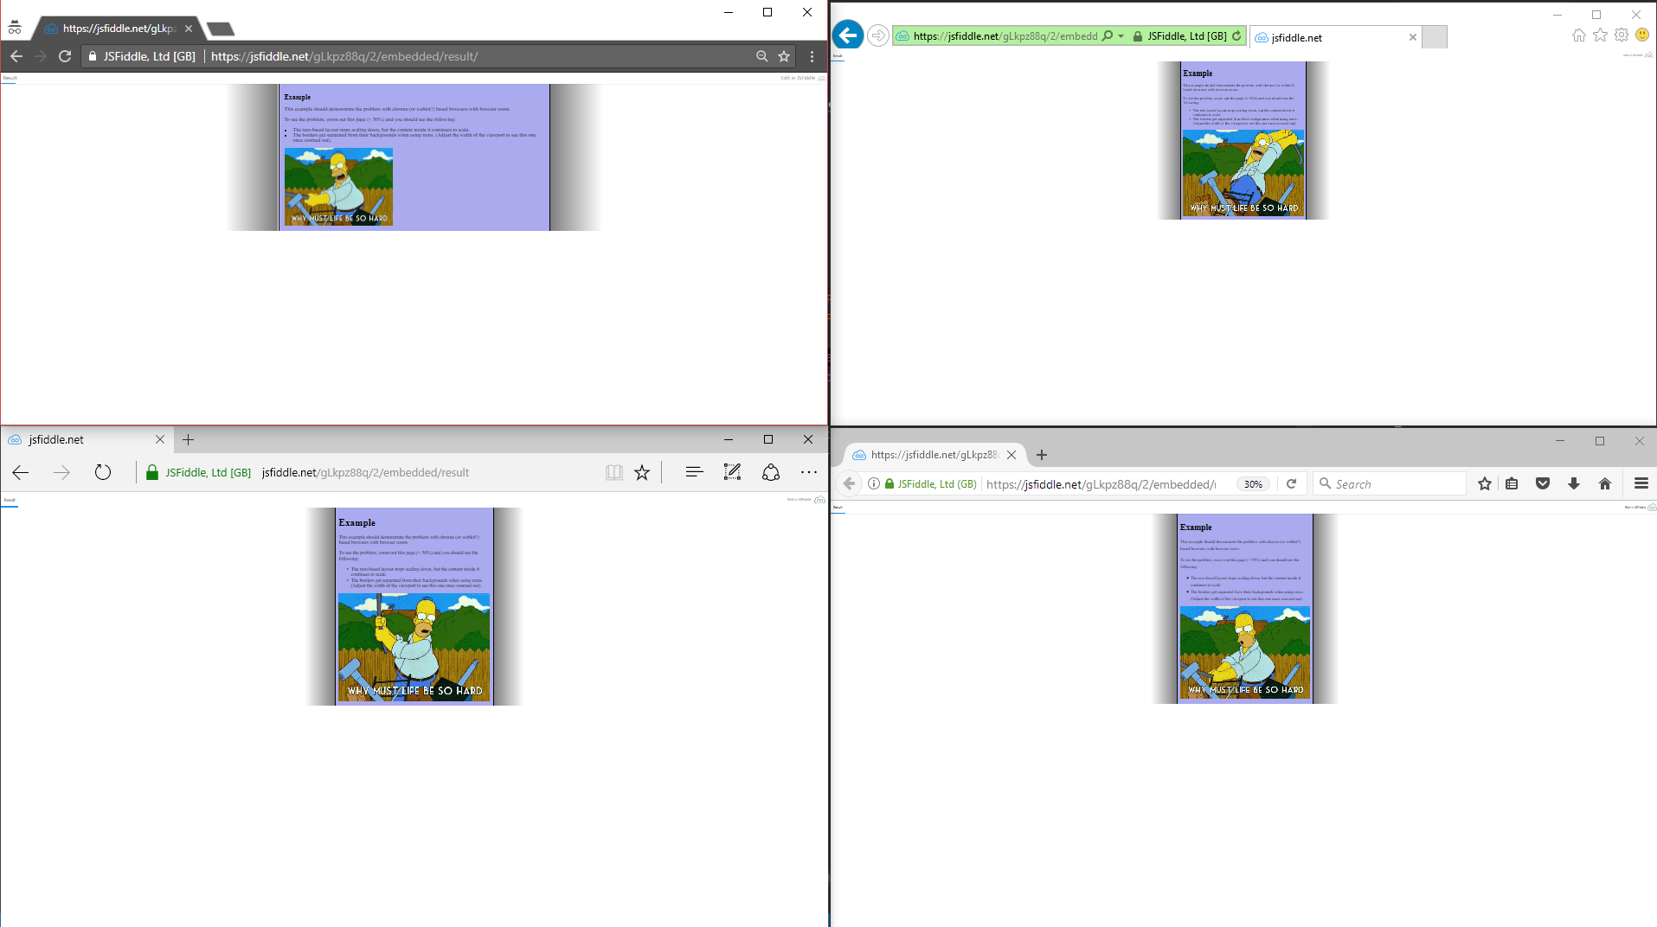
Task: Click the Edge forward arrow
Action: point(61,472)
